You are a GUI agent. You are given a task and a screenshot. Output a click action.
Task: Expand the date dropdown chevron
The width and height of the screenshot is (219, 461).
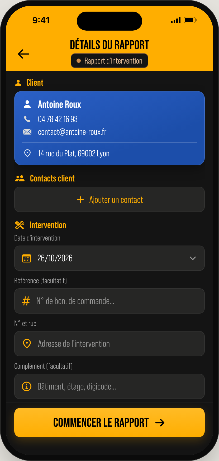193,258
